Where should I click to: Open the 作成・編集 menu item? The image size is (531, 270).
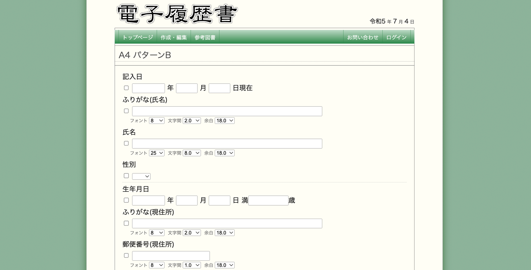click(x=174, y=37)
